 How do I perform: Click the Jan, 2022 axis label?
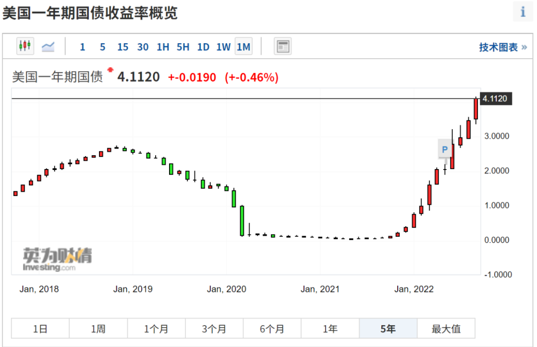pos(414,289)
